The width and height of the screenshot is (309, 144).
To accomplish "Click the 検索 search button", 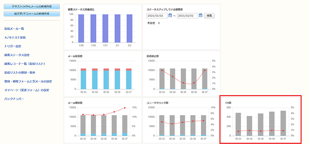I will 209,16.
